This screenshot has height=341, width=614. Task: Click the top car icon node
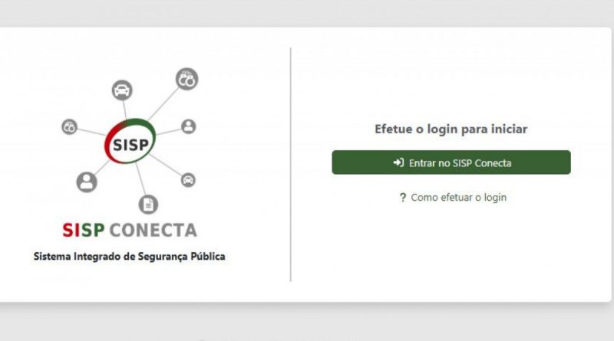click(x=122, y=90)
